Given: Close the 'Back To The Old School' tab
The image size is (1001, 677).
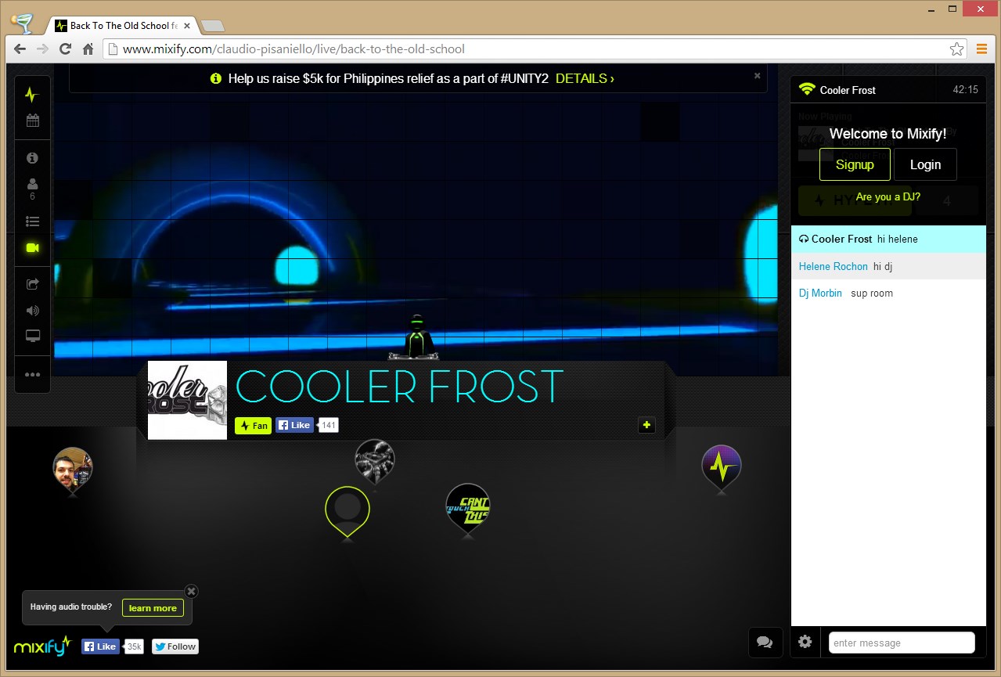Looking at the screenshot, I should coord(187,25).
